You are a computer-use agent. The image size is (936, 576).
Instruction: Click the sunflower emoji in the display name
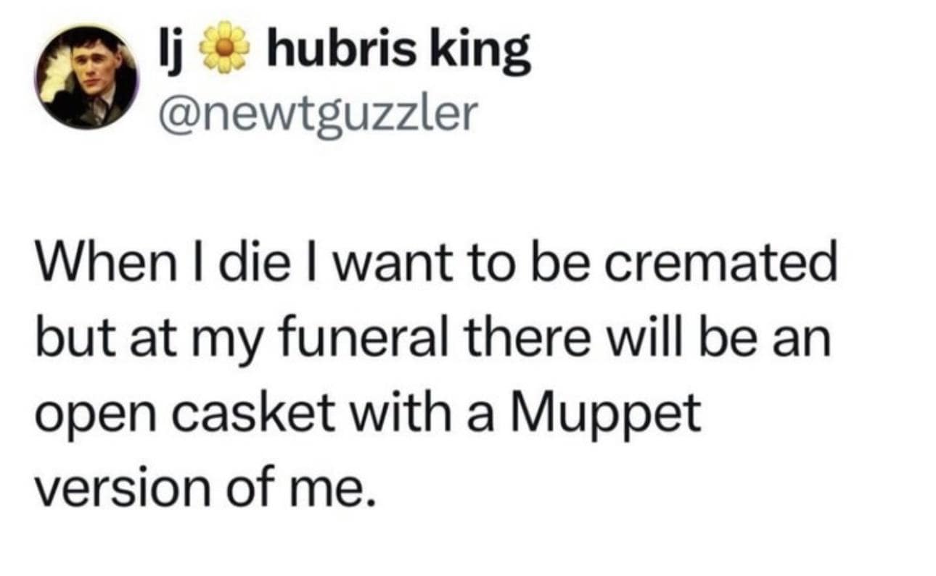click(x=225, y=48)
